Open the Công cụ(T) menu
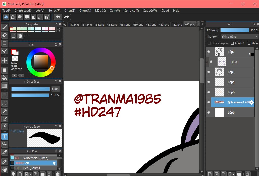Screen dimensions: 259x176 pyautogui.click(x=131, y=11)
